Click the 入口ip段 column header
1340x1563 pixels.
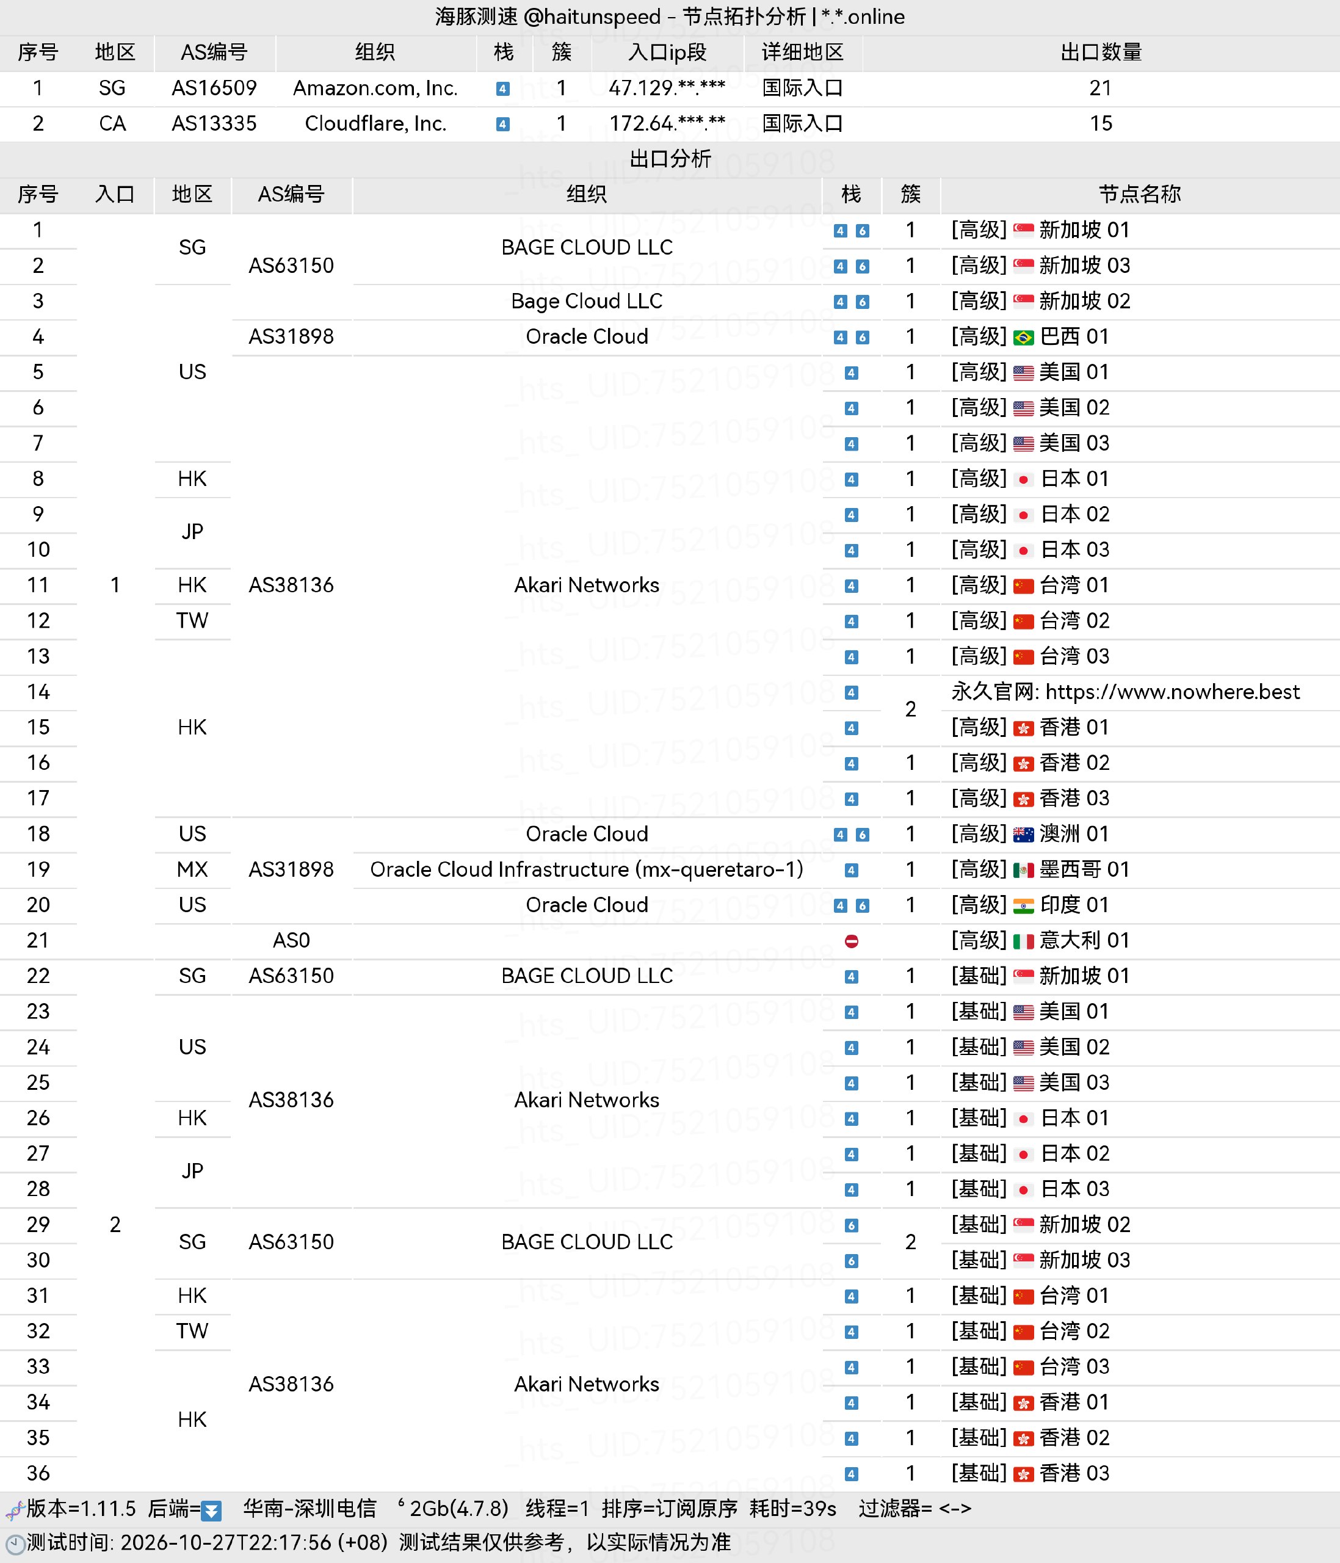pyautogui.click(x=667, y=52)
